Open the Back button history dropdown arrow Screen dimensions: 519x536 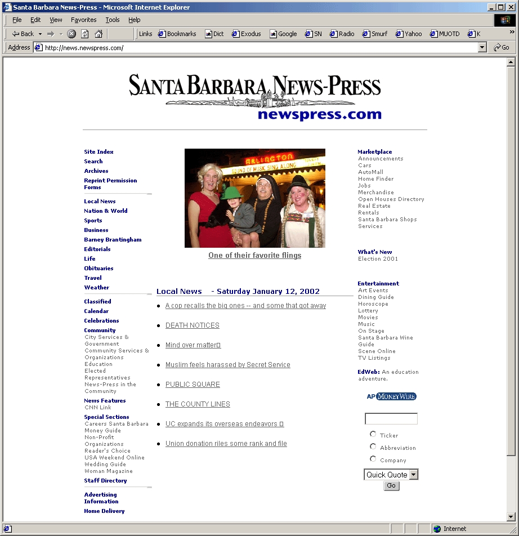(40, 34)
